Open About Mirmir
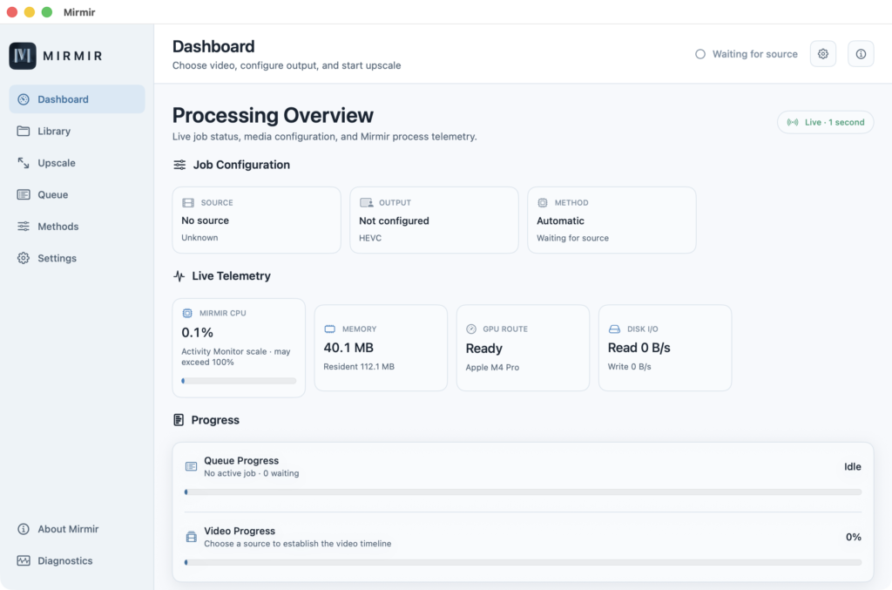 [77, 529]
